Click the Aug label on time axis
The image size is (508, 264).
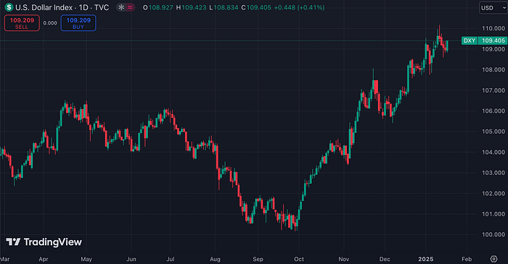tap(215, 259)
